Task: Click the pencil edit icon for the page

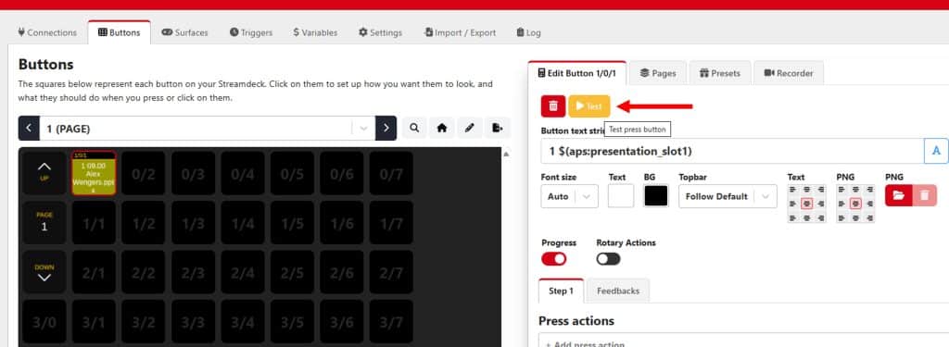Action: pyautogui.click(x=470, y=129)
